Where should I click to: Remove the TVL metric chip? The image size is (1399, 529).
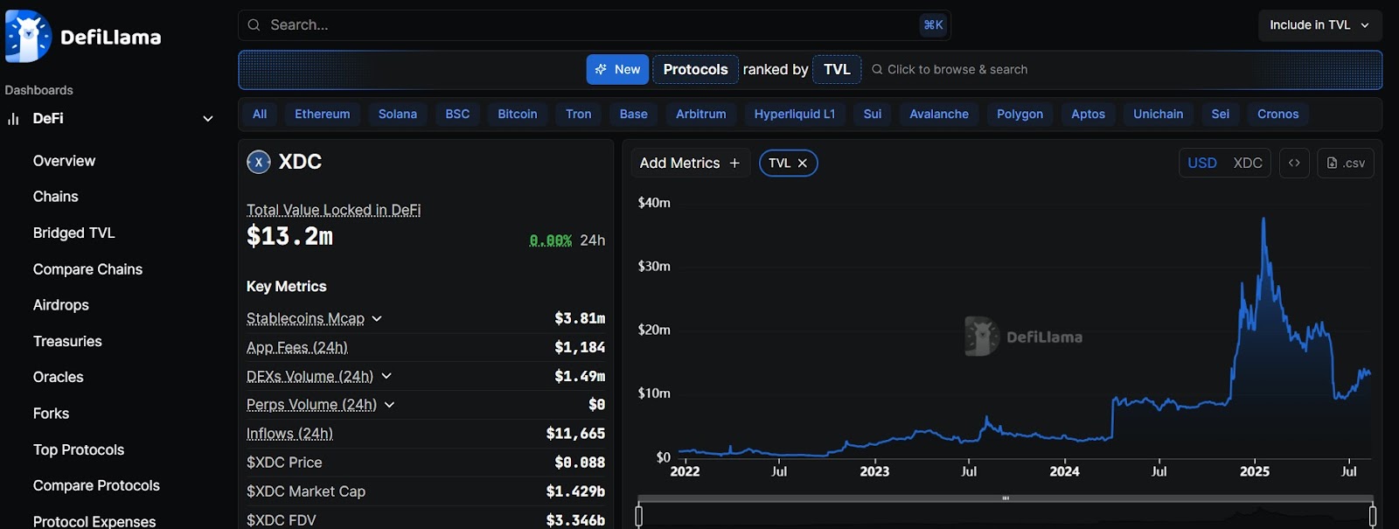[x=803, y=164]
